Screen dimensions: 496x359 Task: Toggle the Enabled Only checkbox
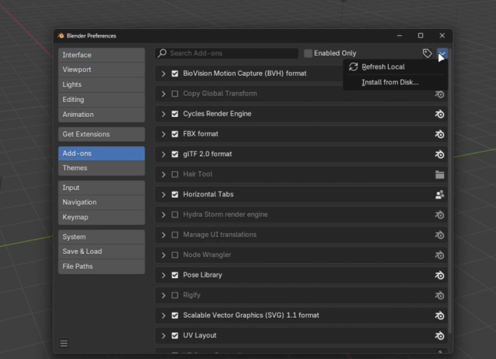[x=308, y=53]
